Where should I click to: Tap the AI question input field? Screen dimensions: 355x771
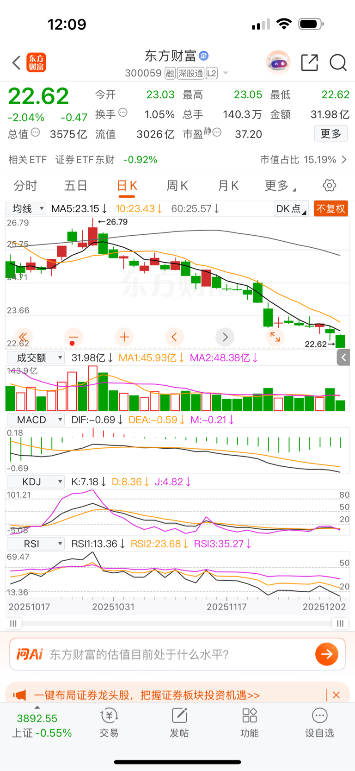pyautogui.click(x=177, y=654)
